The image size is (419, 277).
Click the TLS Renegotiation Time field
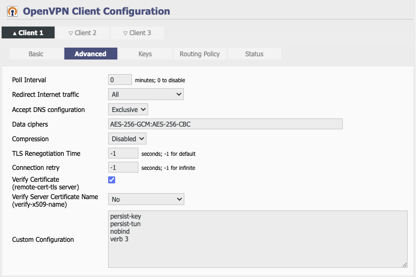point(123,153)
